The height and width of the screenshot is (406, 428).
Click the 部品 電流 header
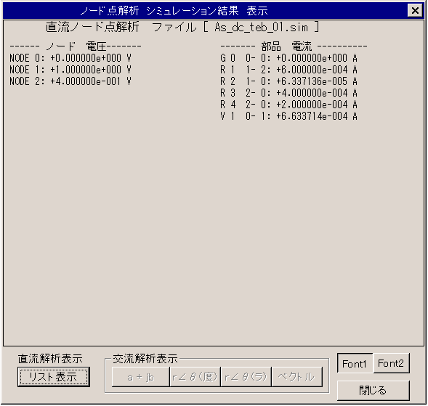294,46
